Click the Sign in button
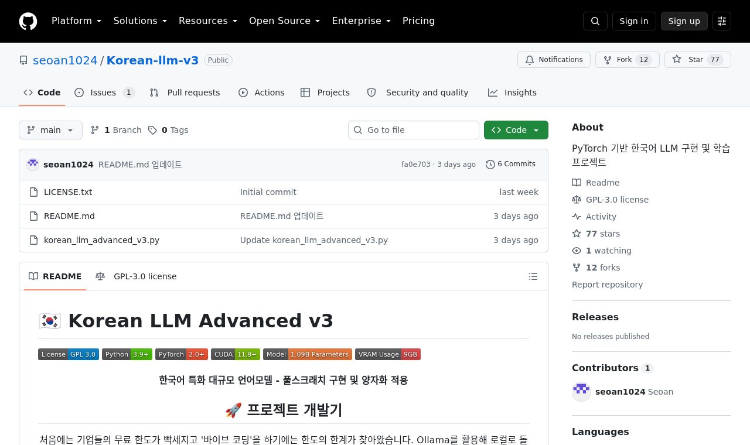 (x=634, y=21)
